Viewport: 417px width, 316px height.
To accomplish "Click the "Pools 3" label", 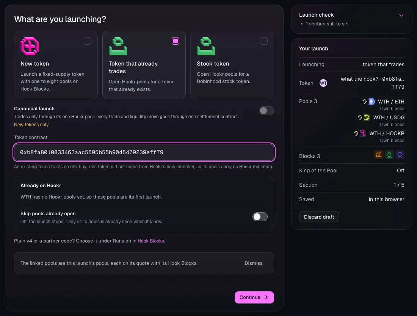I will coord(308,101).
